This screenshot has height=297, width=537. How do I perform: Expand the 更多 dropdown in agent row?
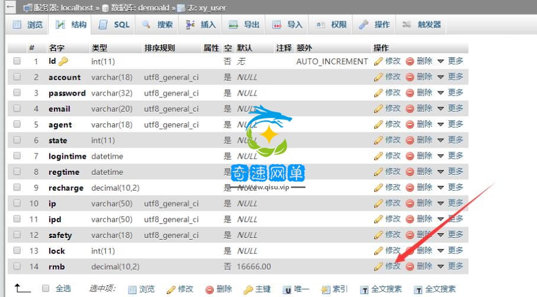pos(451,124)
